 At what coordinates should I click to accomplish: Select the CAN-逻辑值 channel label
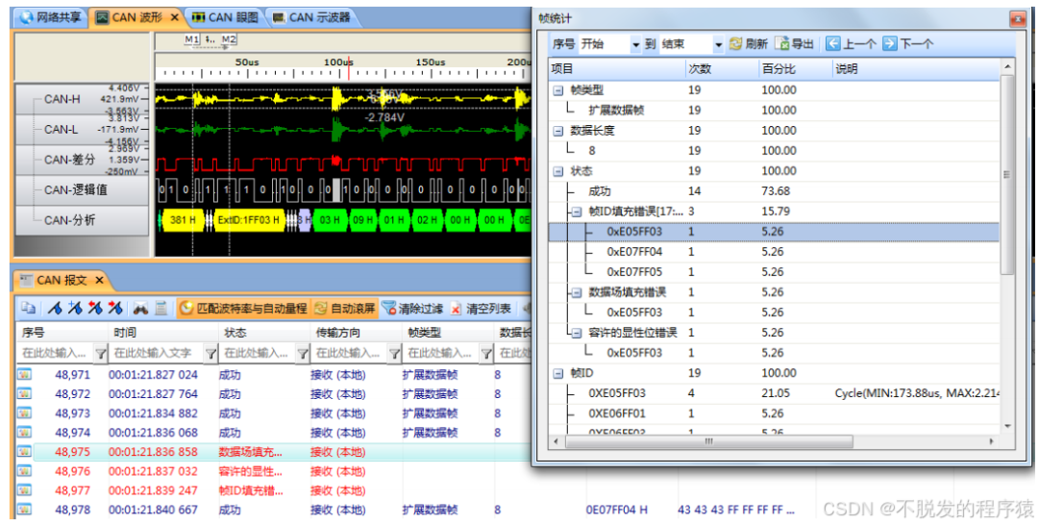75,190
